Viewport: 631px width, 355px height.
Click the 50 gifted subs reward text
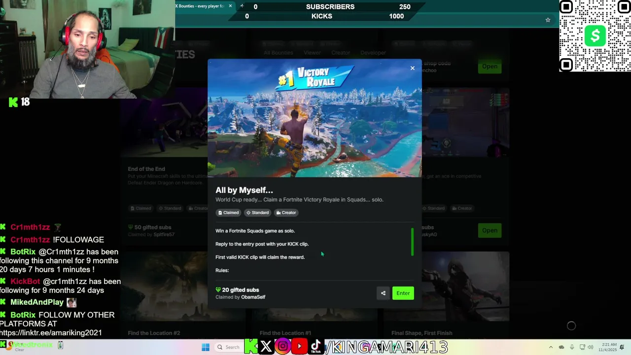(149, 227)
